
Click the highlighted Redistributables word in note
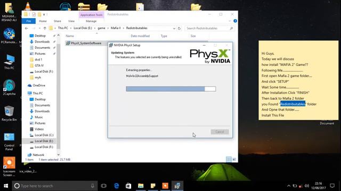[293, 104]
